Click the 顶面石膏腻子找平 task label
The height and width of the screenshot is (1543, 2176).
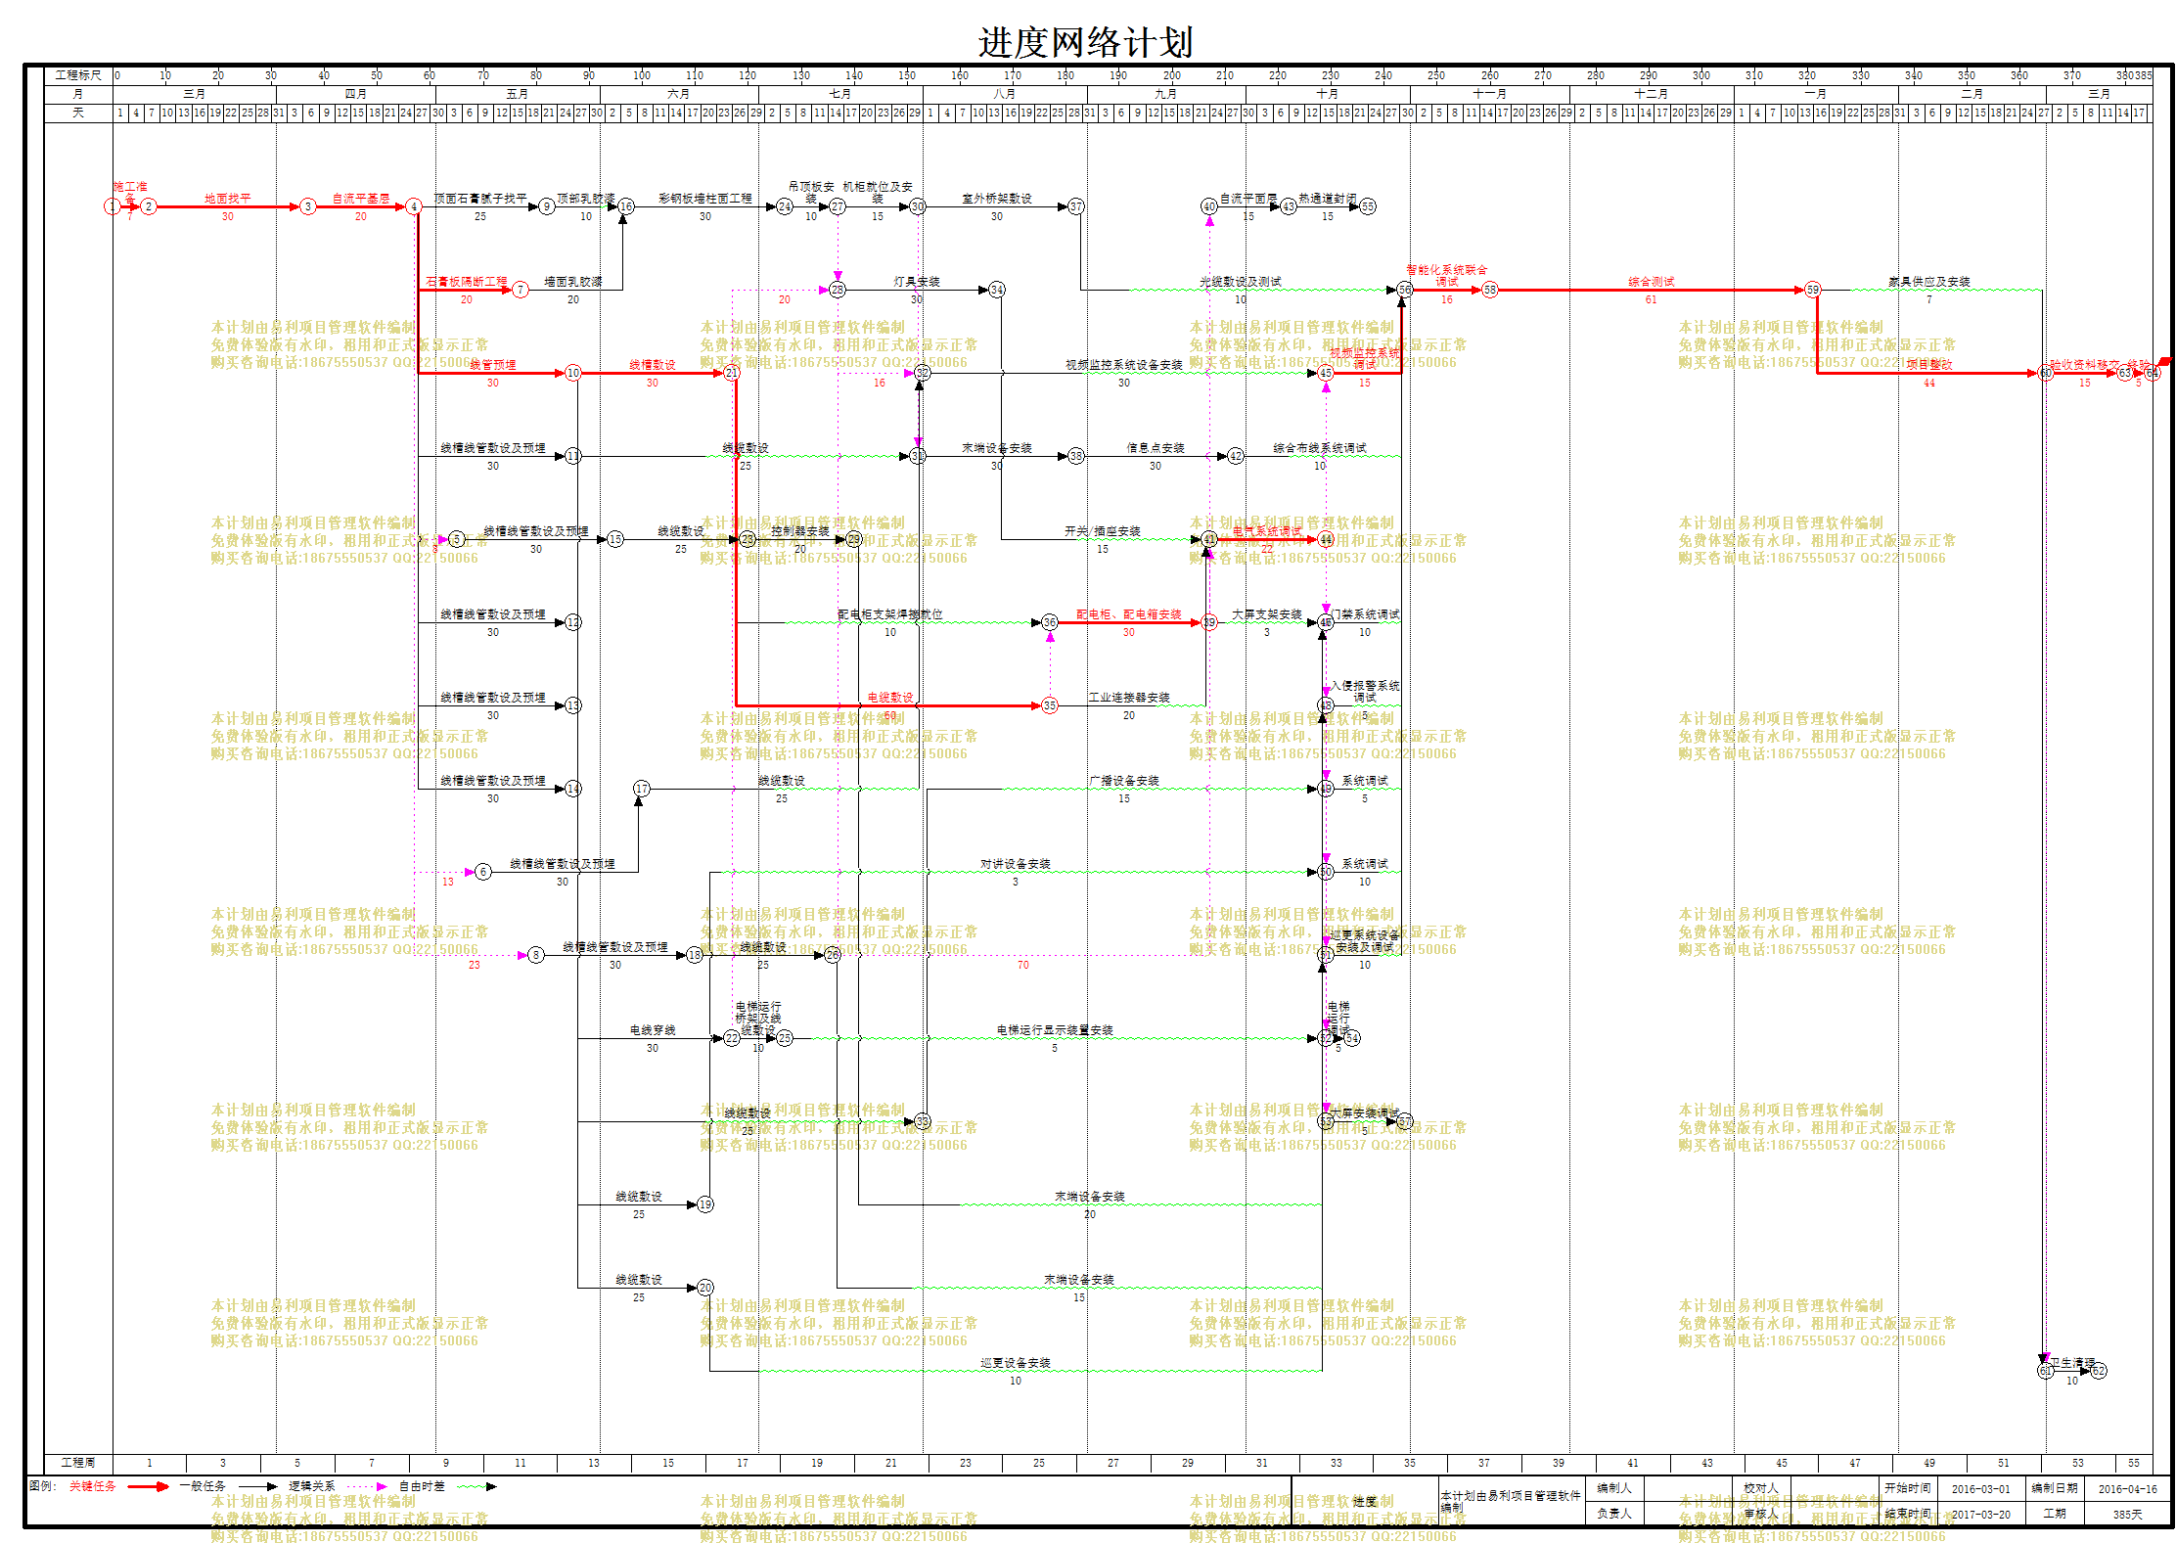480,199
